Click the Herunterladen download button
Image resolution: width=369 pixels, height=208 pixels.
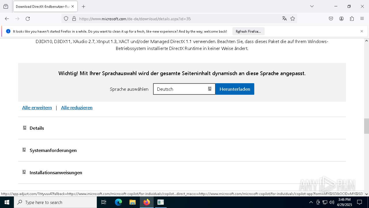point(235,89)
